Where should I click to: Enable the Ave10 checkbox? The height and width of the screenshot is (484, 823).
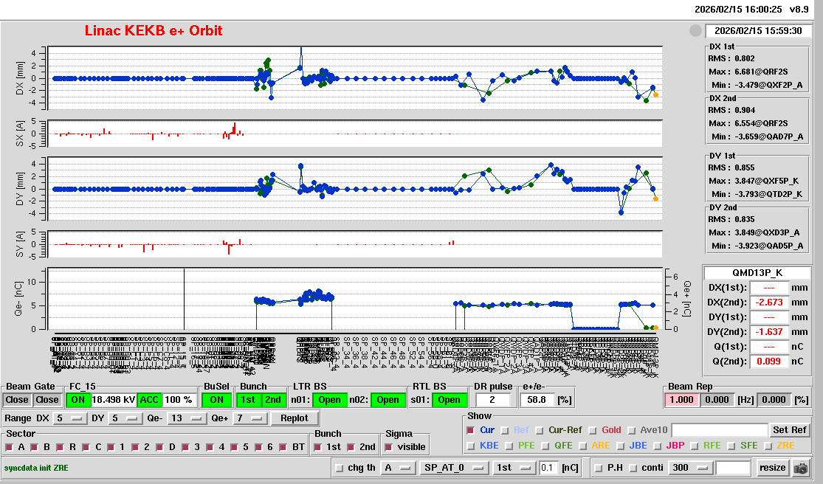click(631, 430)
